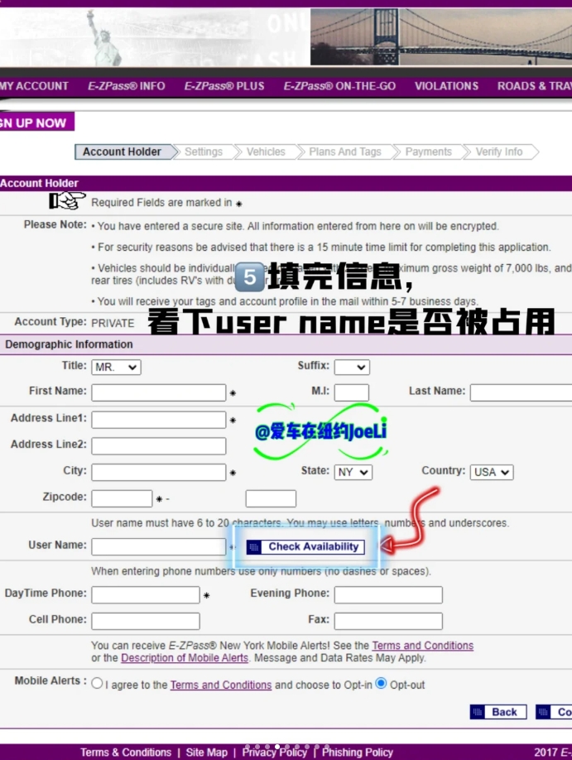Open the MY ACCOUNT menu
This screenshot has height=760, width=572.
[x=34, y=86]
